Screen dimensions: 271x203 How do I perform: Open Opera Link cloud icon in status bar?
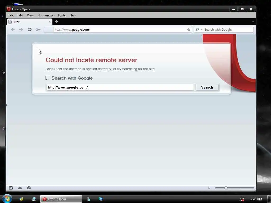pyautogui.click(x=20, y=188)
